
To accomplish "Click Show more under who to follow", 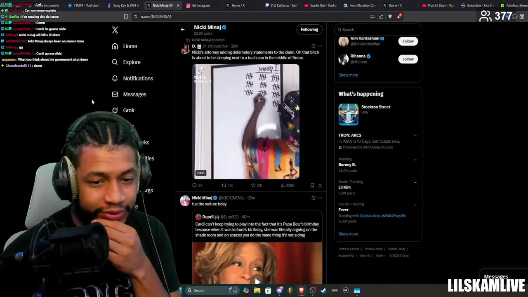I will pyautogui.click(x=348, y=75).
